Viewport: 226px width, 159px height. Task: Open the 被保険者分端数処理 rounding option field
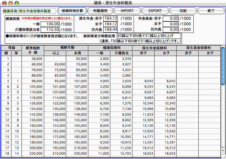pos(149,36)
